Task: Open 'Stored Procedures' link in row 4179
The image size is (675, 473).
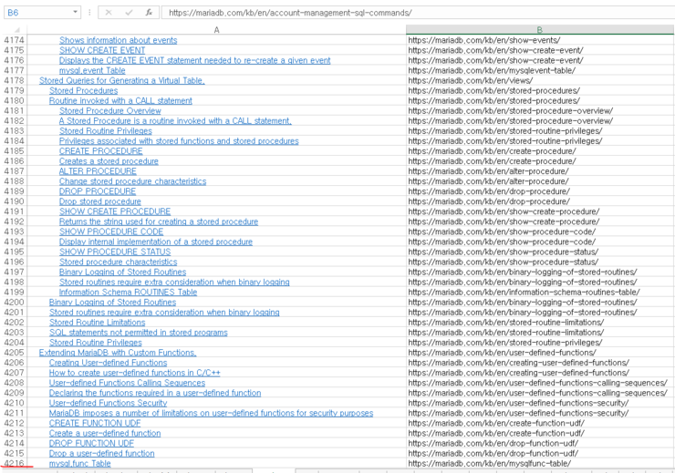Action: tap(84, 91)
